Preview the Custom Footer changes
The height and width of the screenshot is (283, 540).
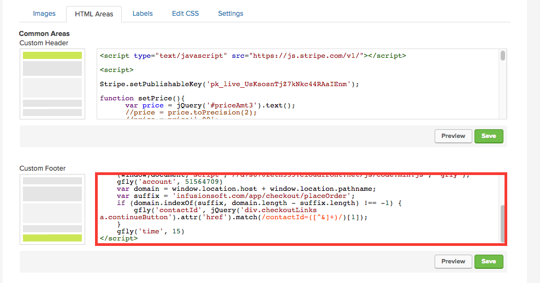coord(453,262)
